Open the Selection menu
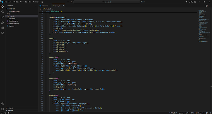 [16, 2]
